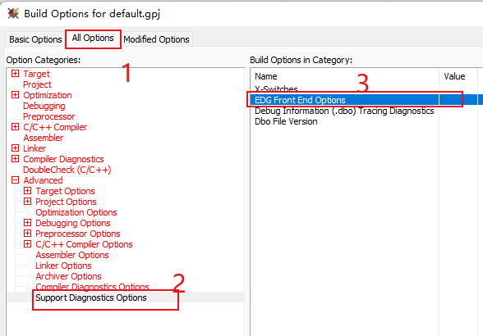Open the All Options tab
483x336 pixels.
coord(93,39)
